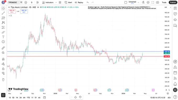Open the alerts clock panel
This screenshot has height=100, width=178.
click(x=175, y=14)
